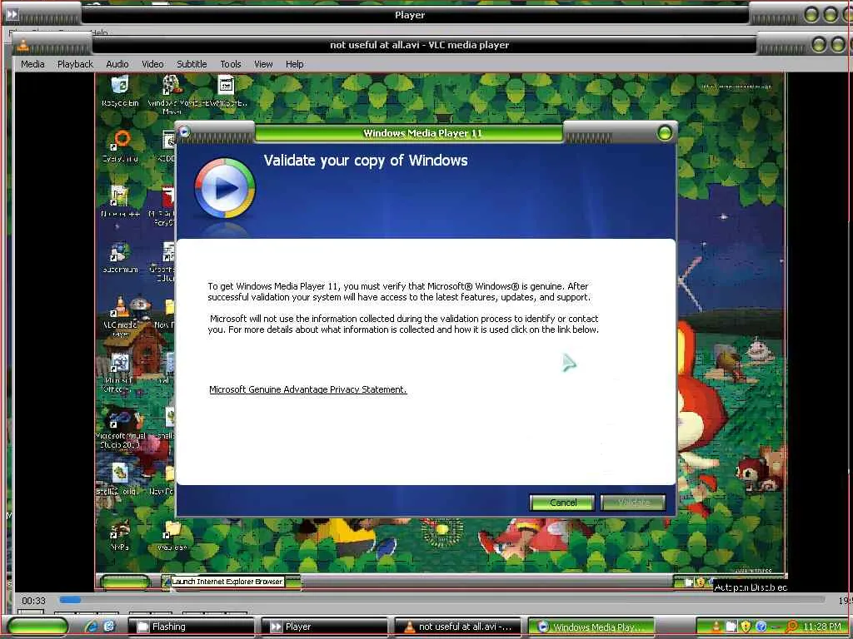Click the 11:28 PM taskbar clock
853x639 pixels.
[x=822, y=627]
